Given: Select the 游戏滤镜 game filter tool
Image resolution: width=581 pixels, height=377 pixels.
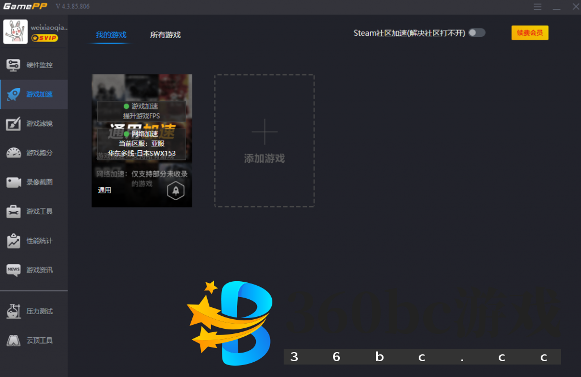Looking at the screenshot, I should click(x=34, y=124).
